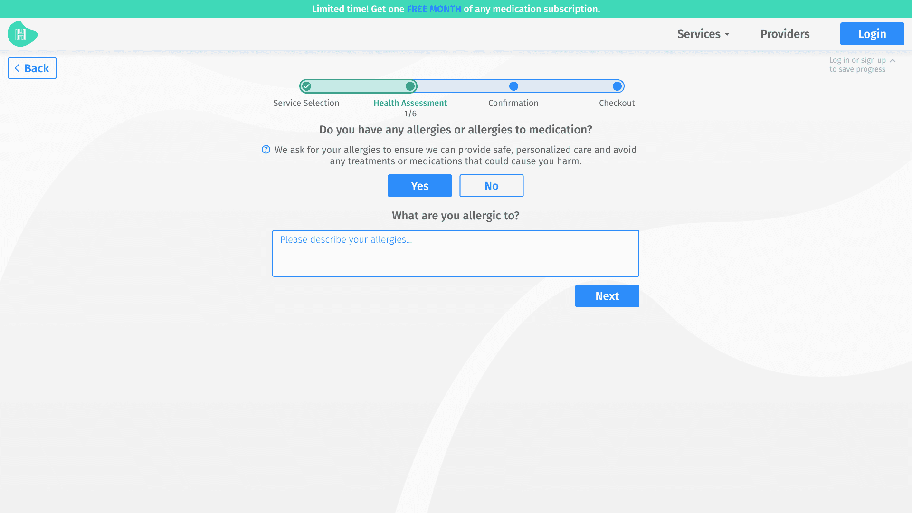Click the Confirmation step dot
Viewport: 912px width, 513px height.
pyautogui.click(x=513, y=86)
